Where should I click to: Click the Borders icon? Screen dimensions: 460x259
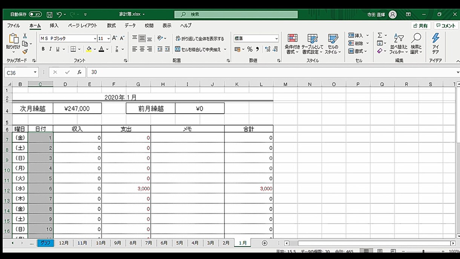point(73,49)
